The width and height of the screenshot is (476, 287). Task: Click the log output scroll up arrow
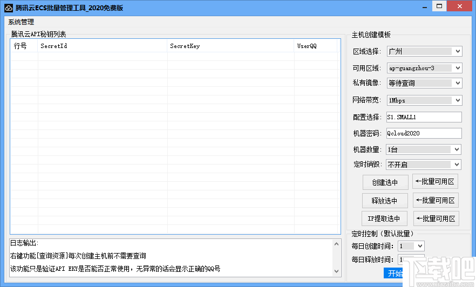pyautogui.click(x=336, y=244)
